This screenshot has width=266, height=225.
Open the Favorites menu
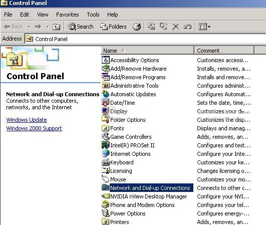tap(67, 15)
